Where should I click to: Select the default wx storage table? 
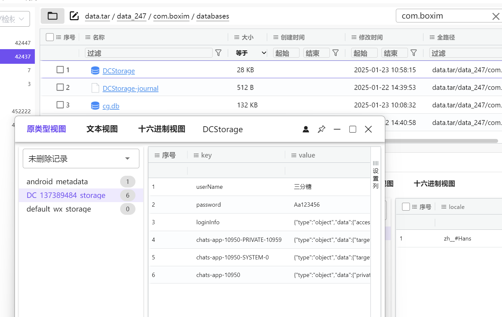[81, 209]
